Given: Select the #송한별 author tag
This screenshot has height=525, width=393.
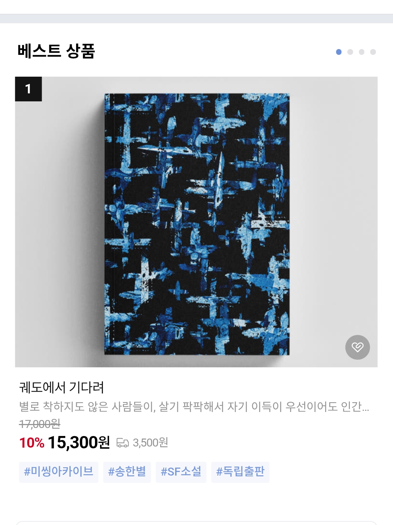Looking at the screenshot, I should (x=127, y=472).
